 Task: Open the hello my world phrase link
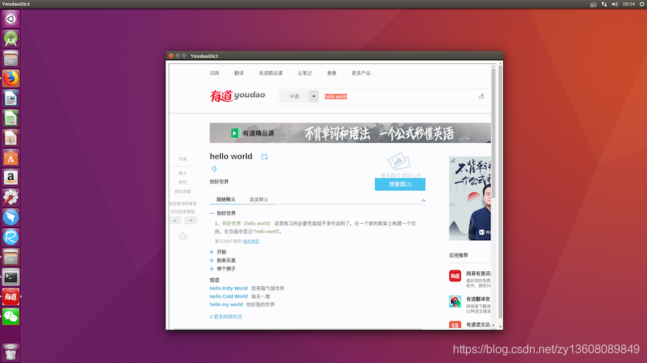pos(226,305)
